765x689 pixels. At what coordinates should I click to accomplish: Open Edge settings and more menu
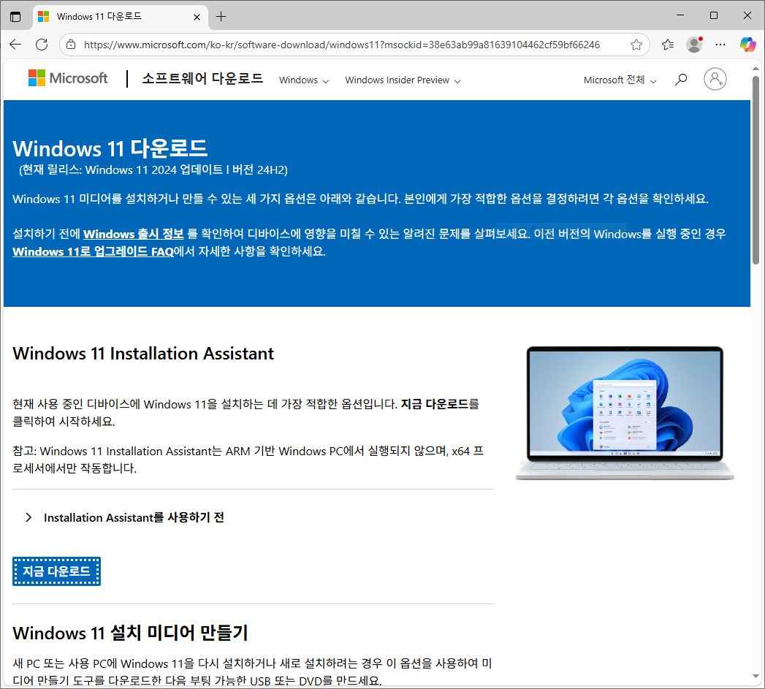click(x=720, y=45)
